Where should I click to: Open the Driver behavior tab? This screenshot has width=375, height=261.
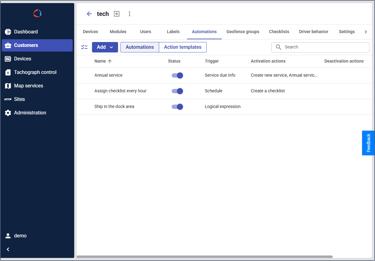[313, 32]
